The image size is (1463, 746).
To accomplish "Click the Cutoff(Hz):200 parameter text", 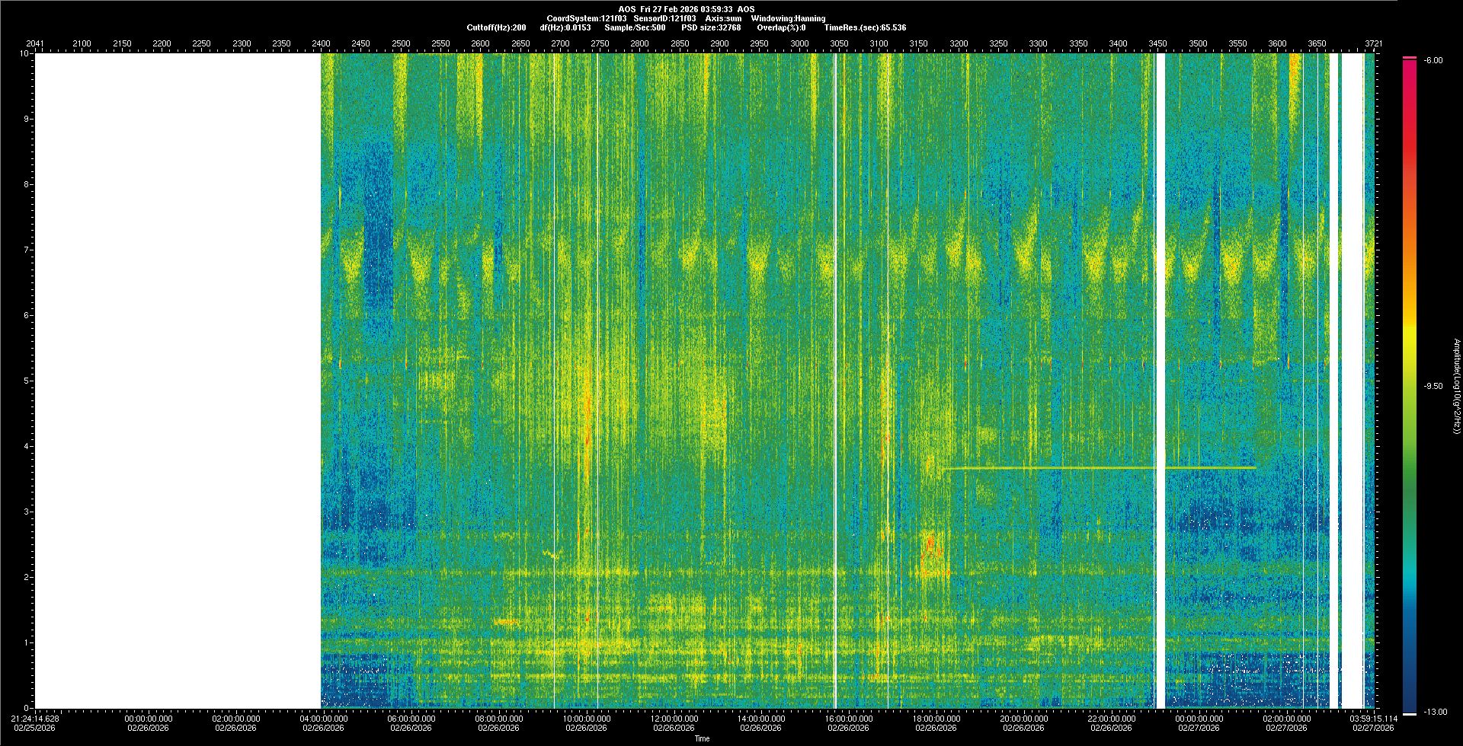I will [496, 27].
